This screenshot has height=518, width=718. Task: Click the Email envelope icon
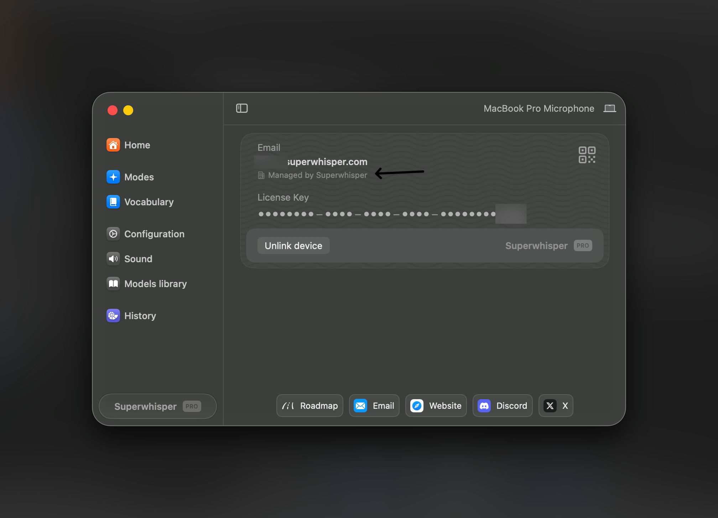click(x=360, y=406)
